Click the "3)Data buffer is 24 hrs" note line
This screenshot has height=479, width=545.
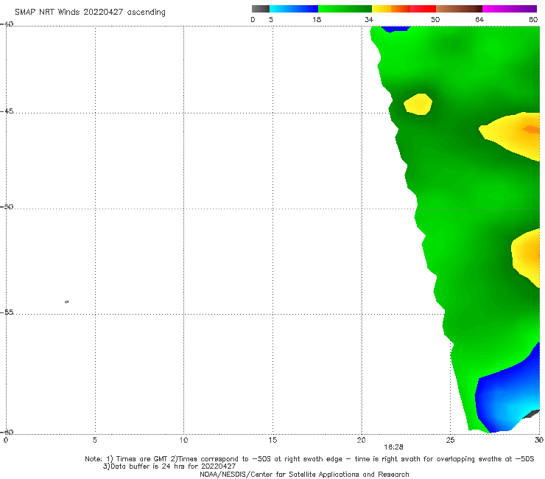[169, 466]
